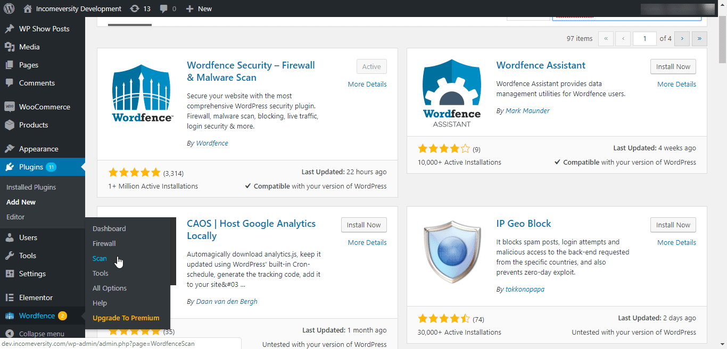Open the comments bubble in admin bar
This screenshot has height=349, width=727.
click(x=163, y=8)
